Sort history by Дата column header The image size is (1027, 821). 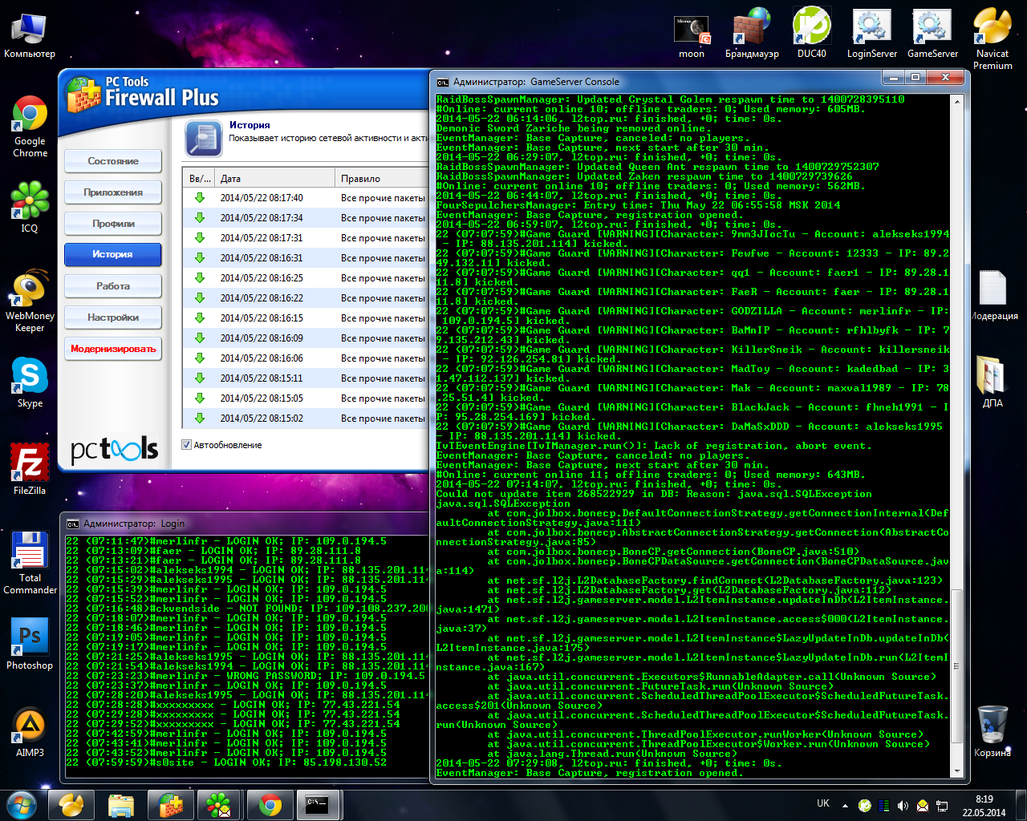coord(274,178)
